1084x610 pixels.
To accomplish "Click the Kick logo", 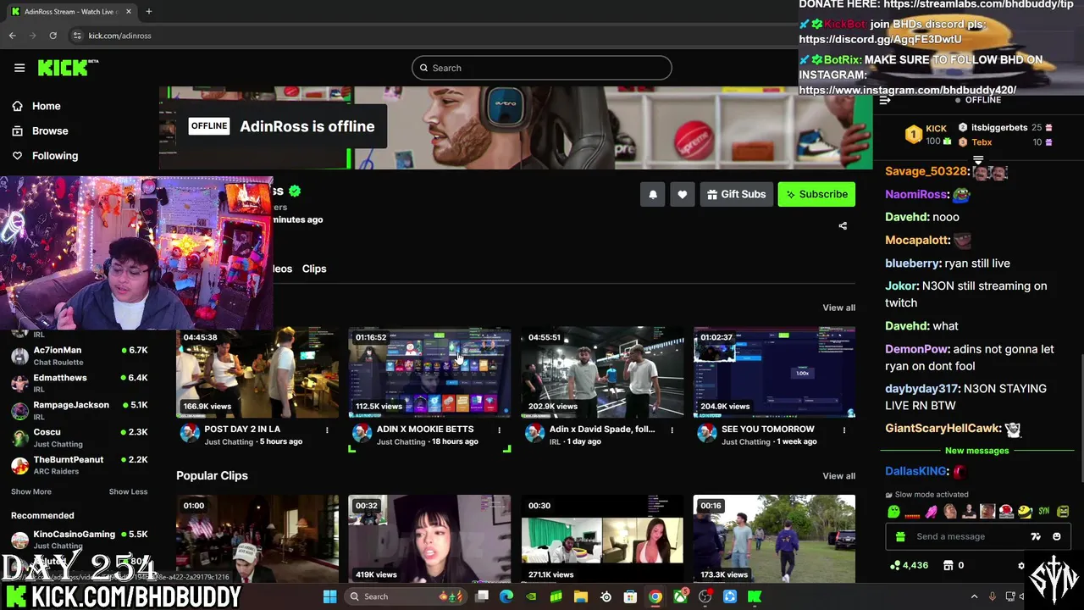I will click(x=68, y=68).
